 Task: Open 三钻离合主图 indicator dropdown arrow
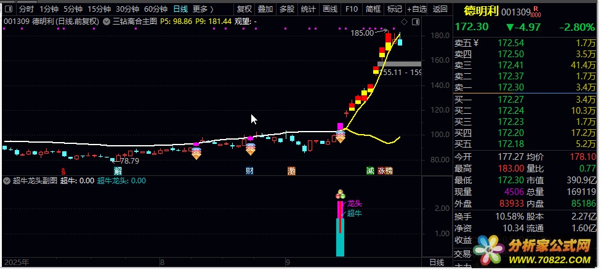107,22
